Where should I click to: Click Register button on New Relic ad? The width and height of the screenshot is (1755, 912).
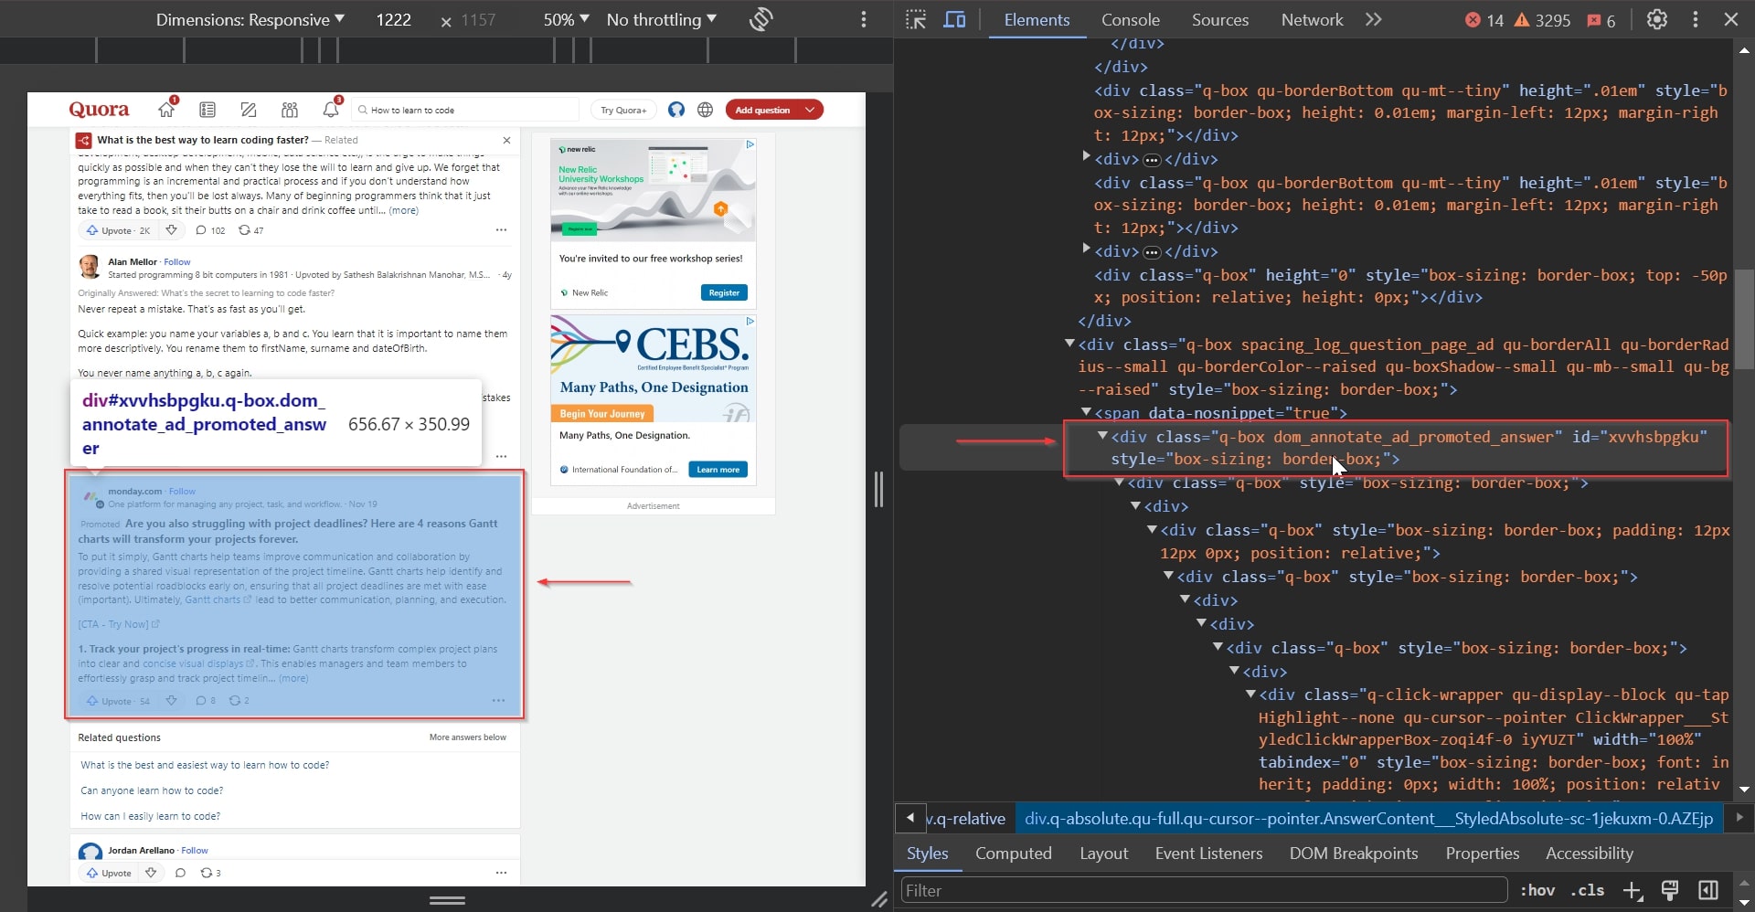(x=723, y=292)
